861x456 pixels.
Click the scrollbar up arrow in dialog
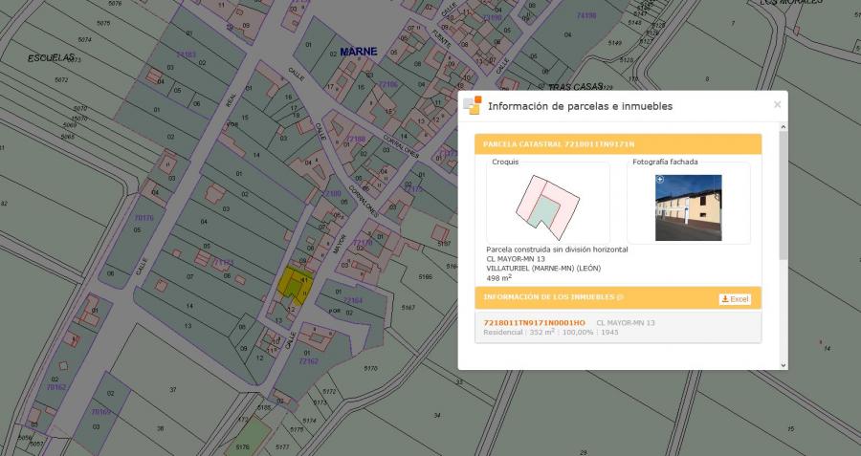(784, 126)
